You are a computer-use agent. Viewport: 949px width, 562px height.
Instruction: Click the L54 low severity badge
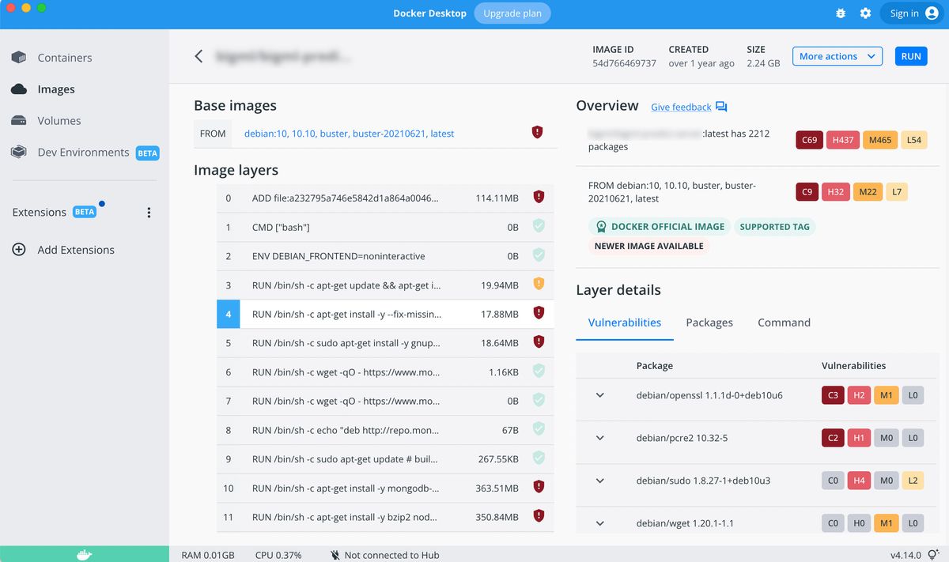pyautogui.click(x=914, y=140)
